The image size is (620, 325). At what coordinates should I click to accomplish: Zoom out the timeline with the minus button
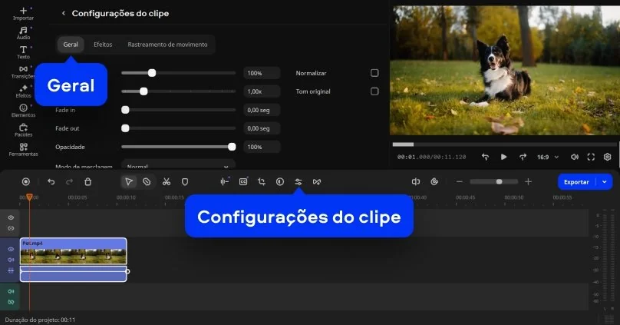pyautogui.click(x=459, y=181)
